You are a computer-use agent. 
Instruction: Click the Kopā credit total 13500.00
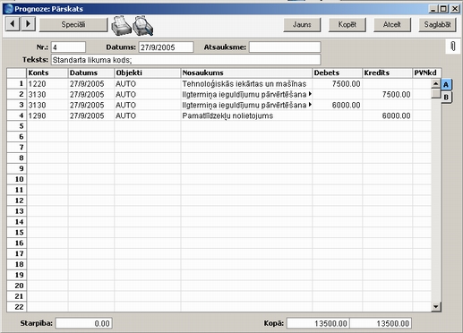click(381, 323)
